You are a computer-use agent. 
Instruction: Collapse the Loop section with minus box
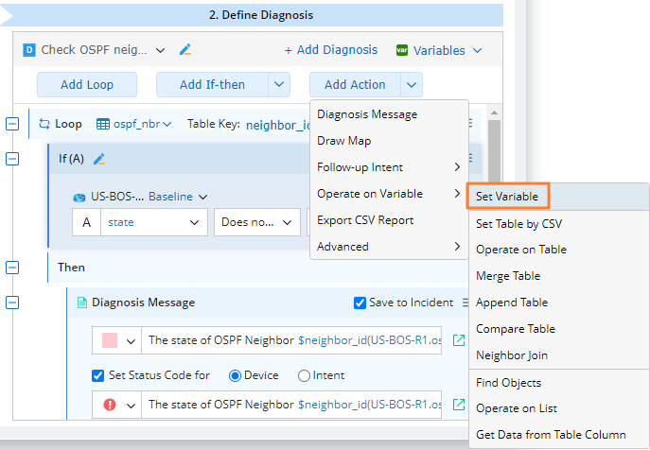coord(12,124)
